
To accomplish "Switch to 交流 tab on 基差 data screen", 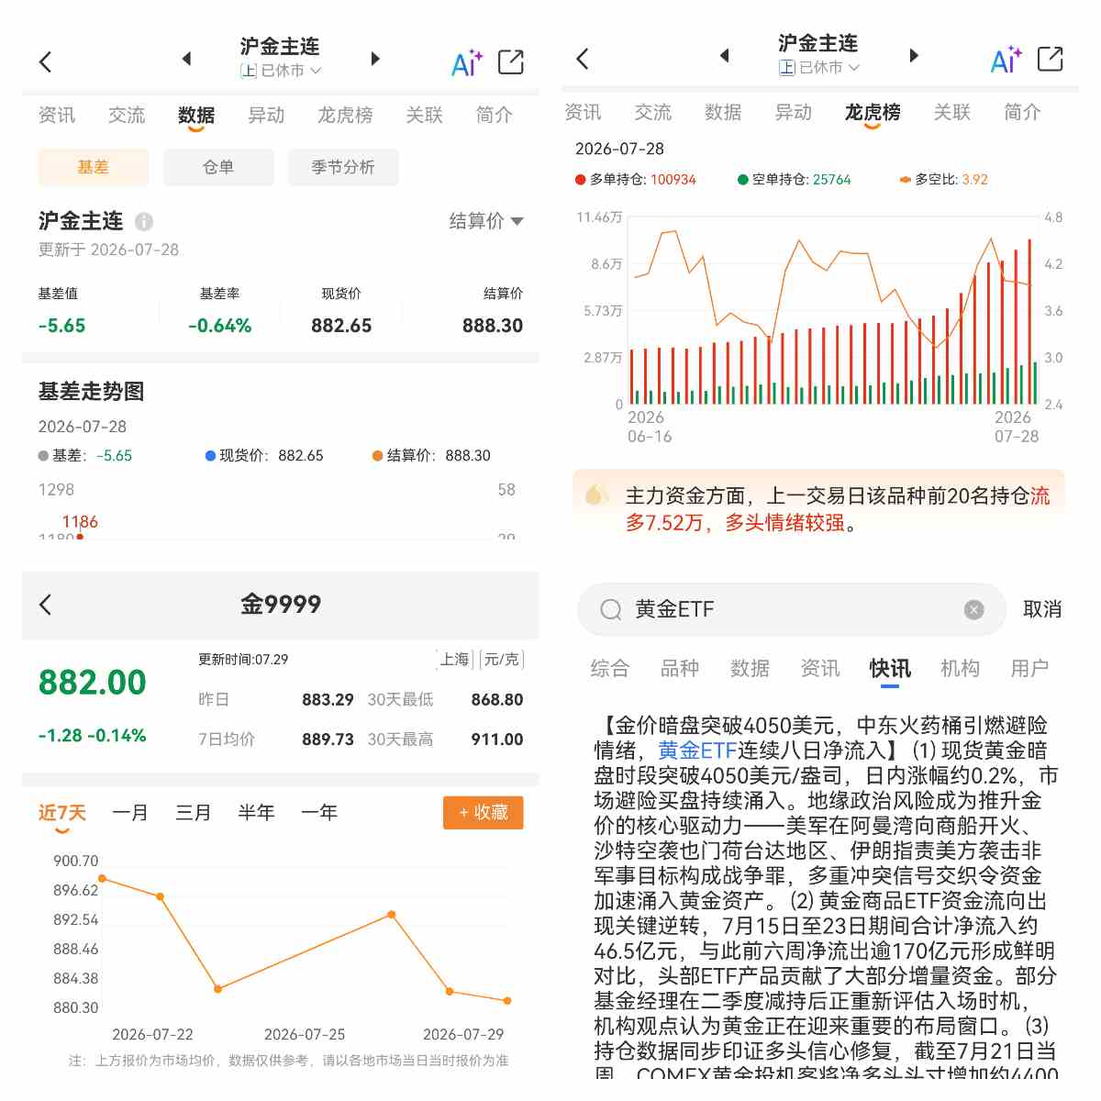I will (x=127, y=116).
